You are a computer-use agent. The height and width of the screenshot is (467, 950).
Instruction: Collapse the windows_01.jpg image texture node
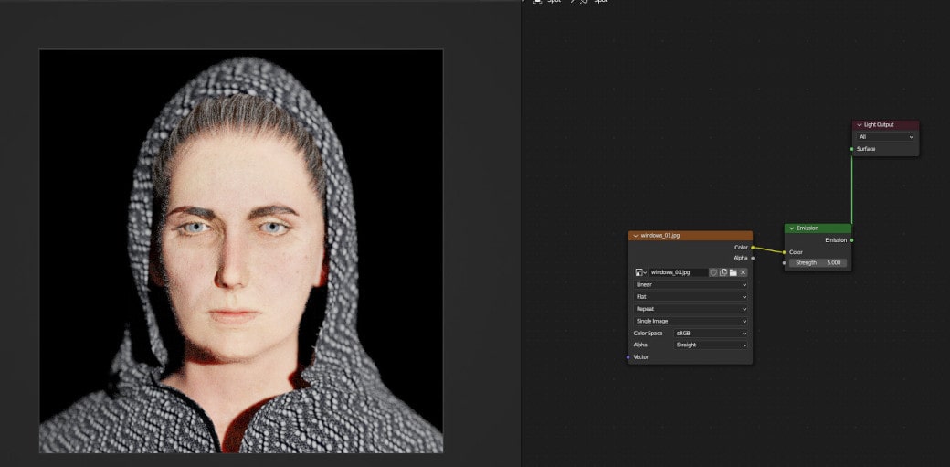click(635, 235)
